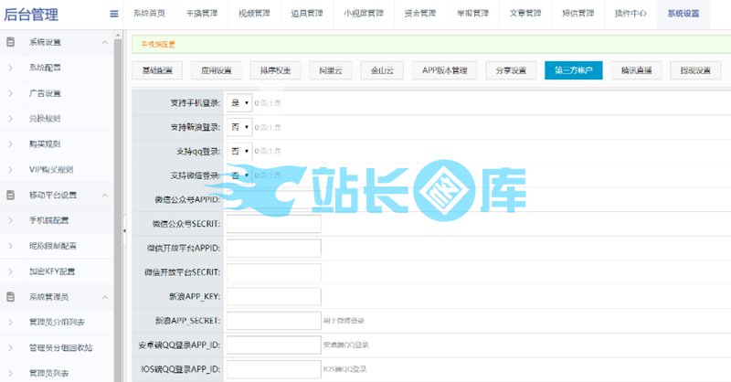Click the document icon next to 系统管理员
Viewport: 731px width, 382px height.
click(10, 297)
